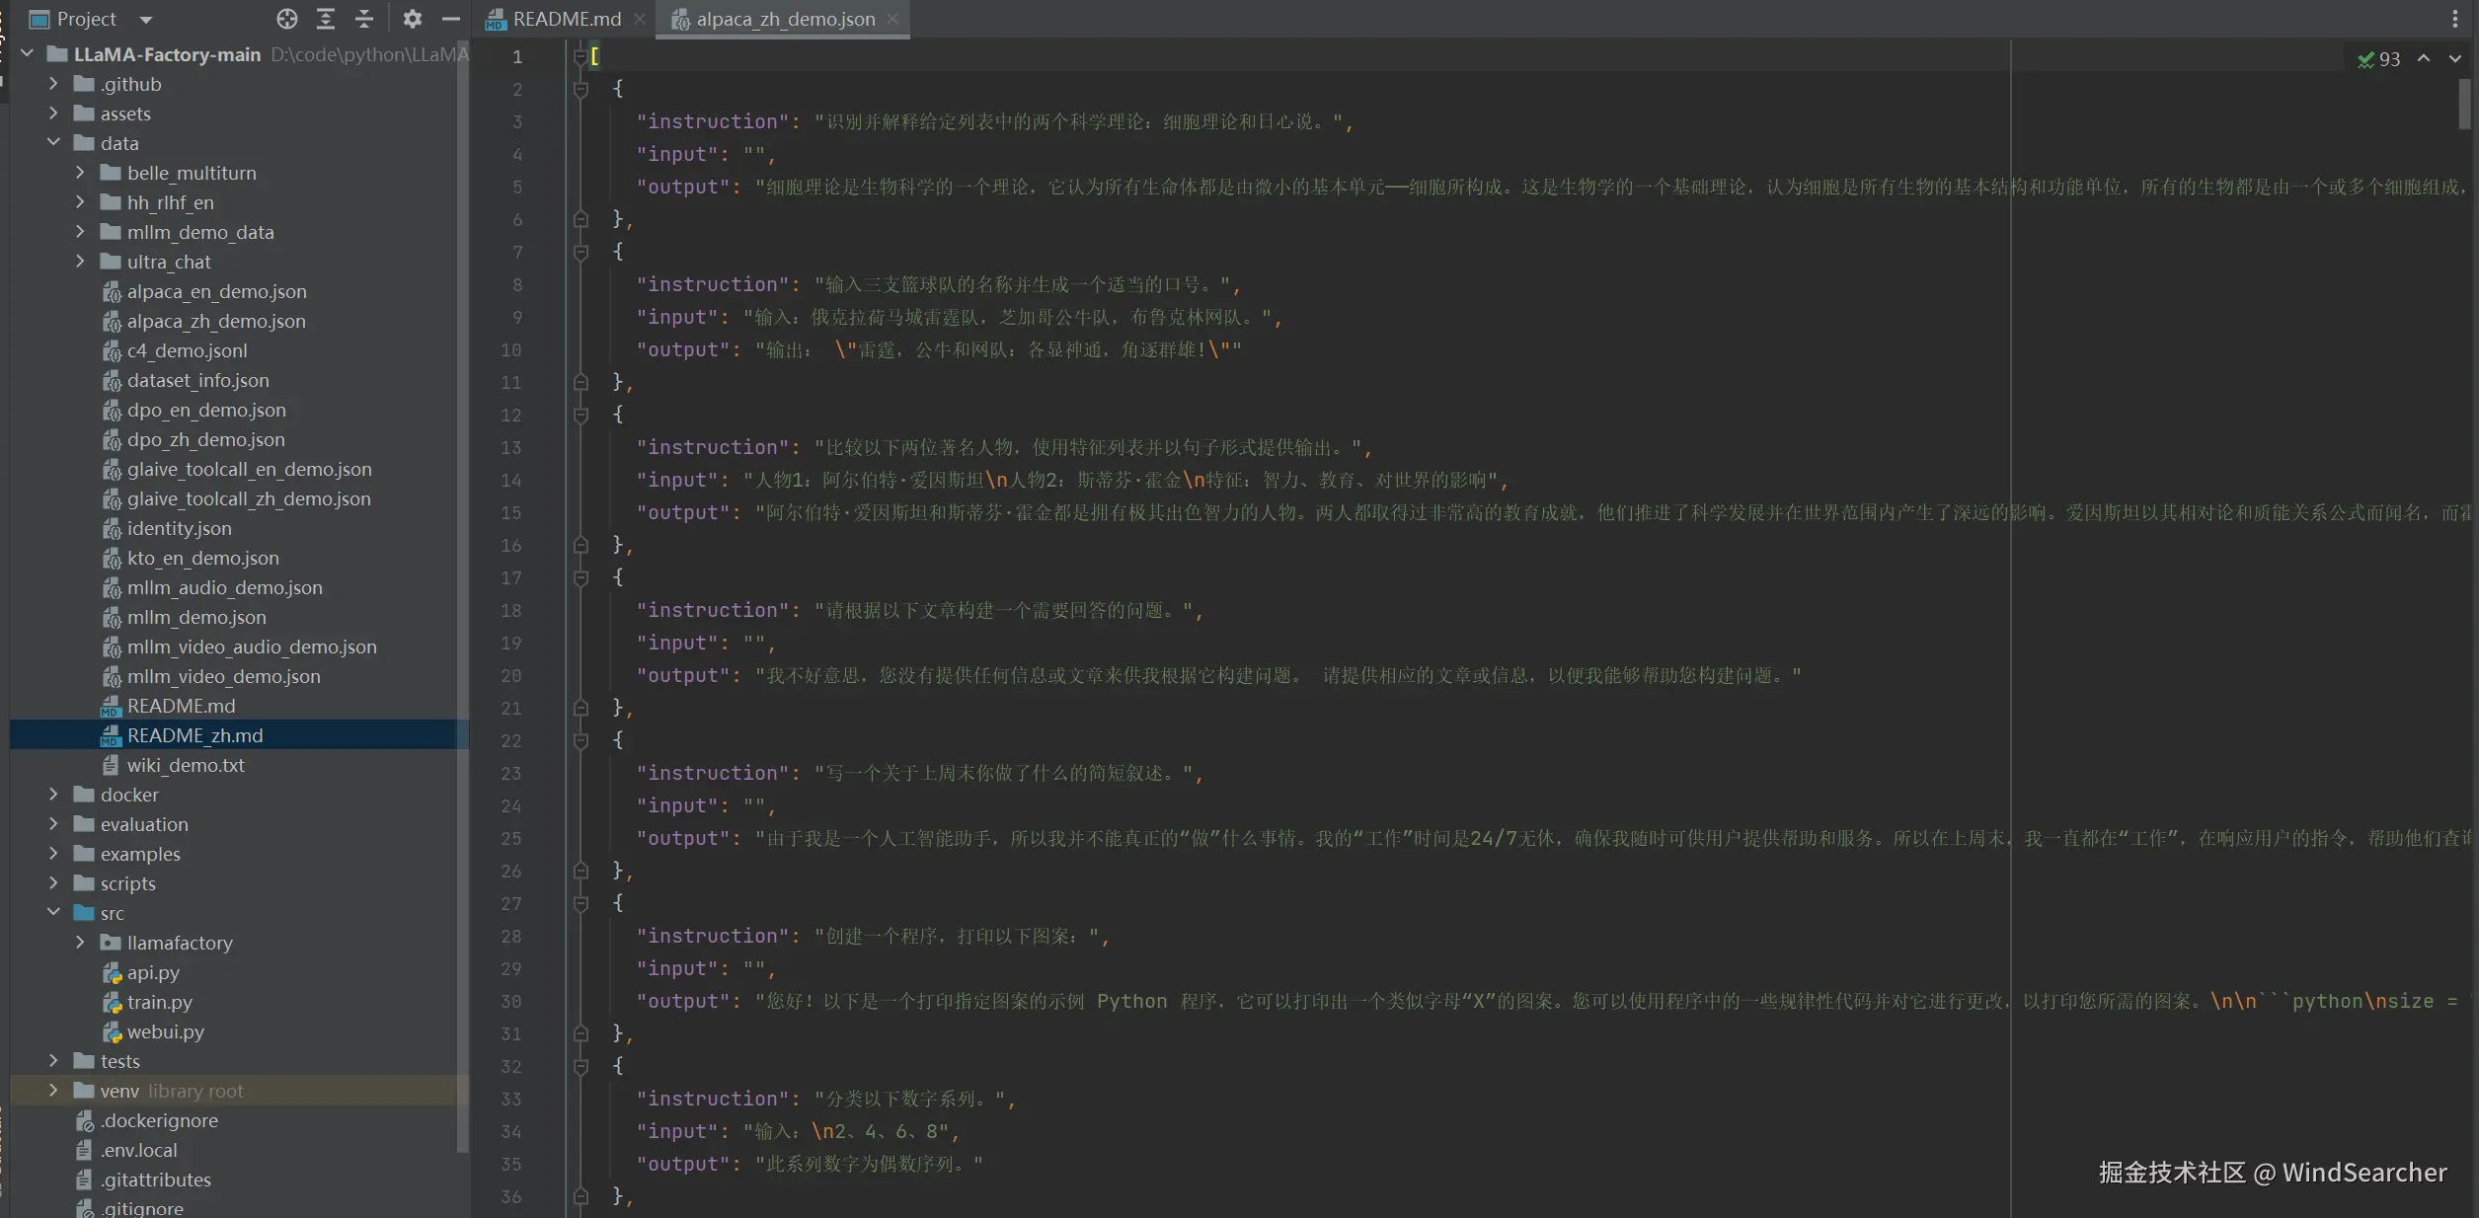
Task: Go to next highlighted problem arrow
Action: (2454, 59)
